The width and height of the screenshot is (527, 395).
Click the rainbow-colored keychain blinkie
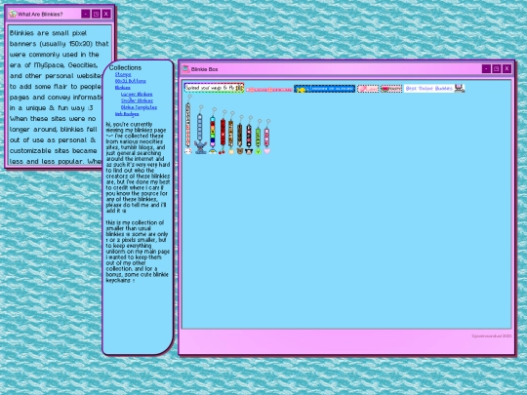213,131
